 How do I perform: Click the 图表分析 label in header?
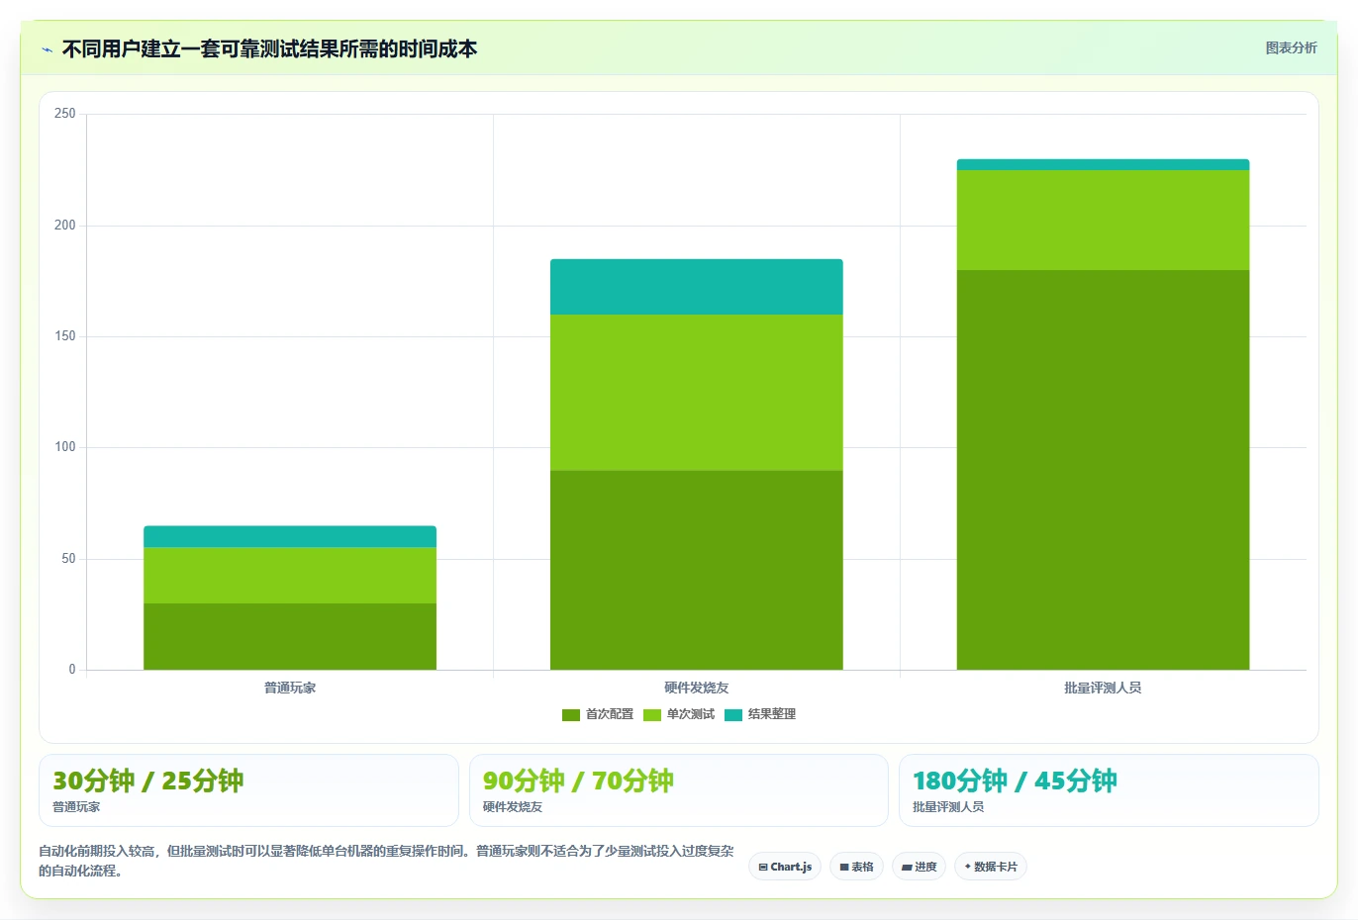click(x=1291, y=47)
